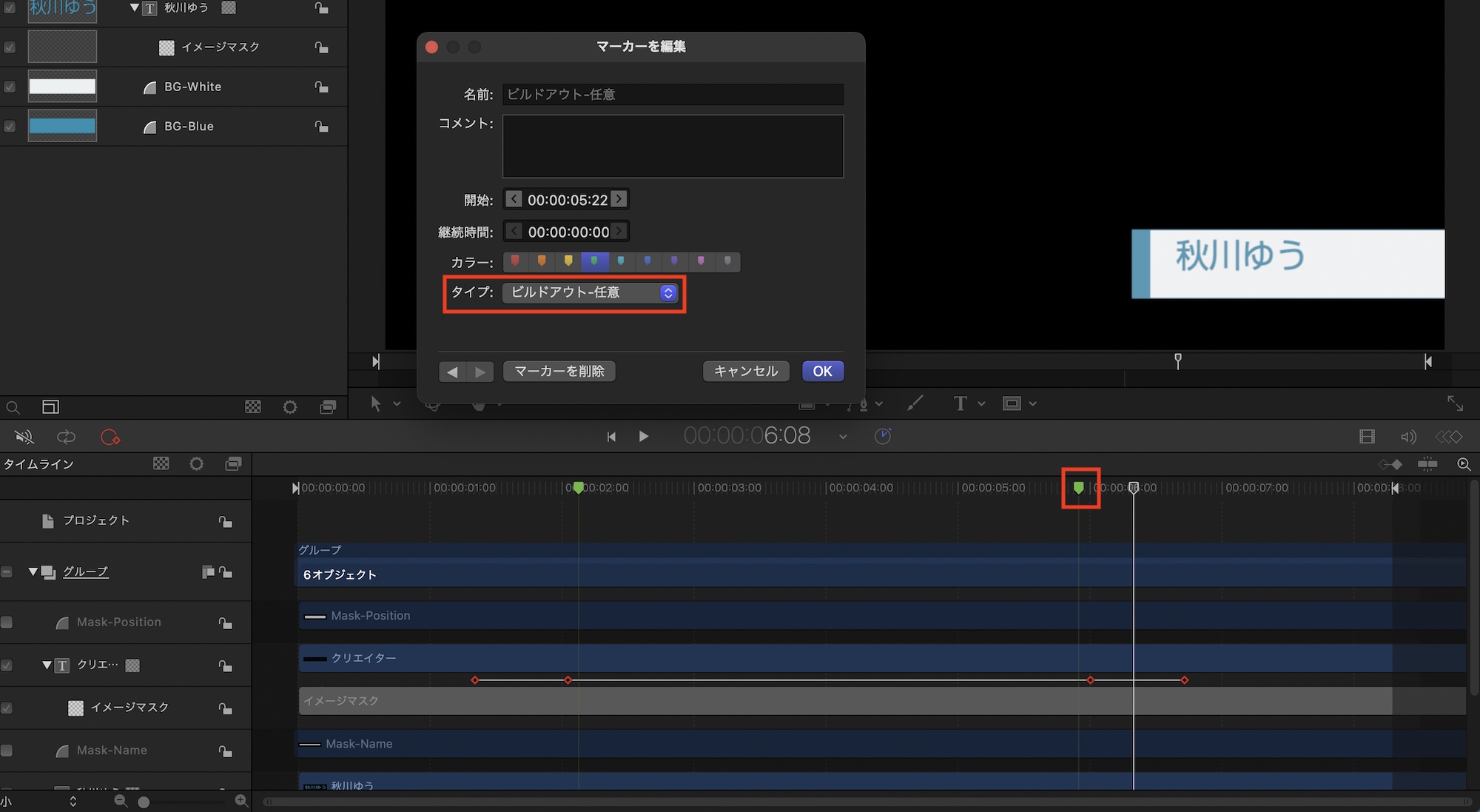Click the キャンセル button
This screenshot has height=812, width=1480.
[x=745, y=371]
